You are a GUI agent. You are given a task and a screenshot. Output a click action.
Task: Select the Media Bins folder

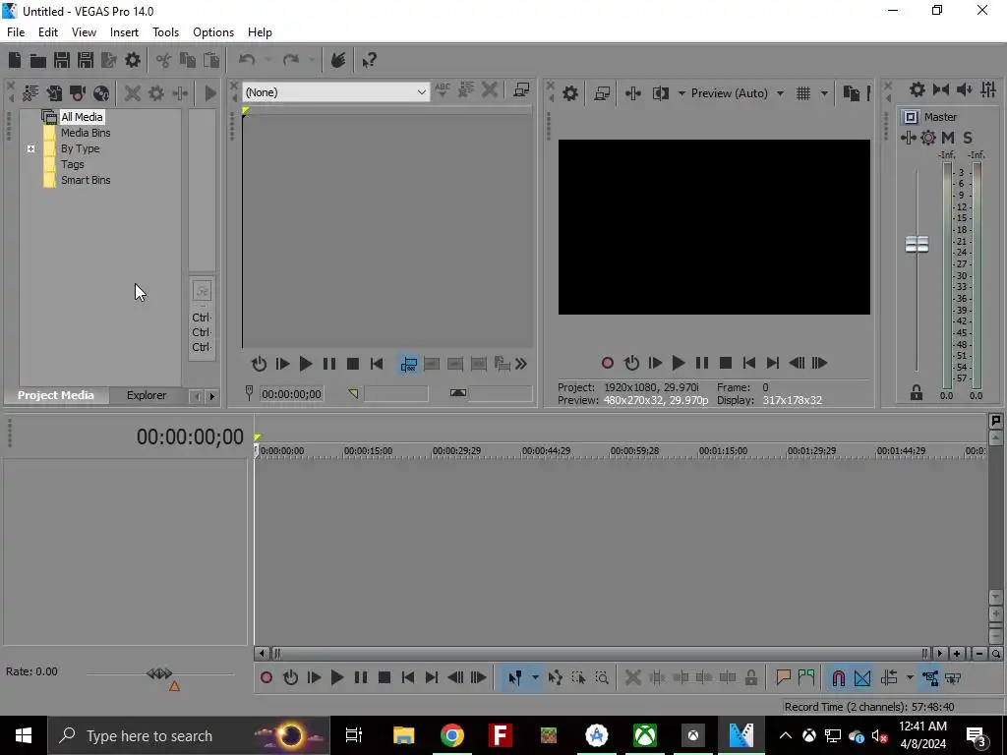click(86, 133)
